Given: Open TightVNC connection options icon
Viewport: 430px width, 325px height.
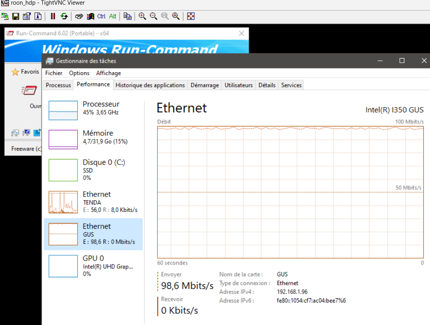Looking at the screenshot, I should pyautogui.click(x=26, y=16).
